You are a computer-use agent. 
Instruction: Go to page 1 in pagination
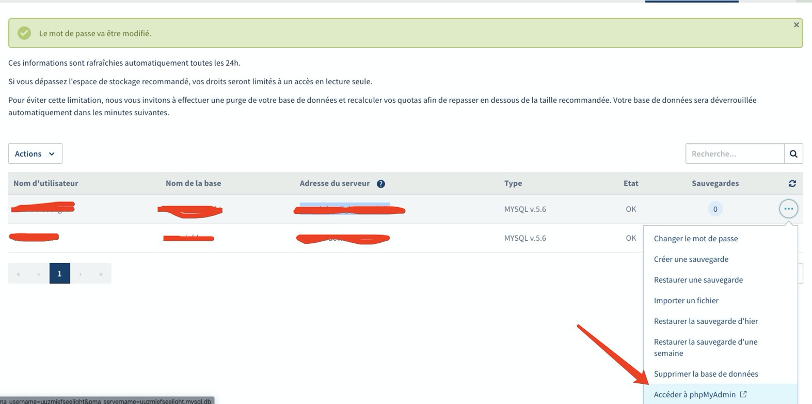(x=59, y=274)
